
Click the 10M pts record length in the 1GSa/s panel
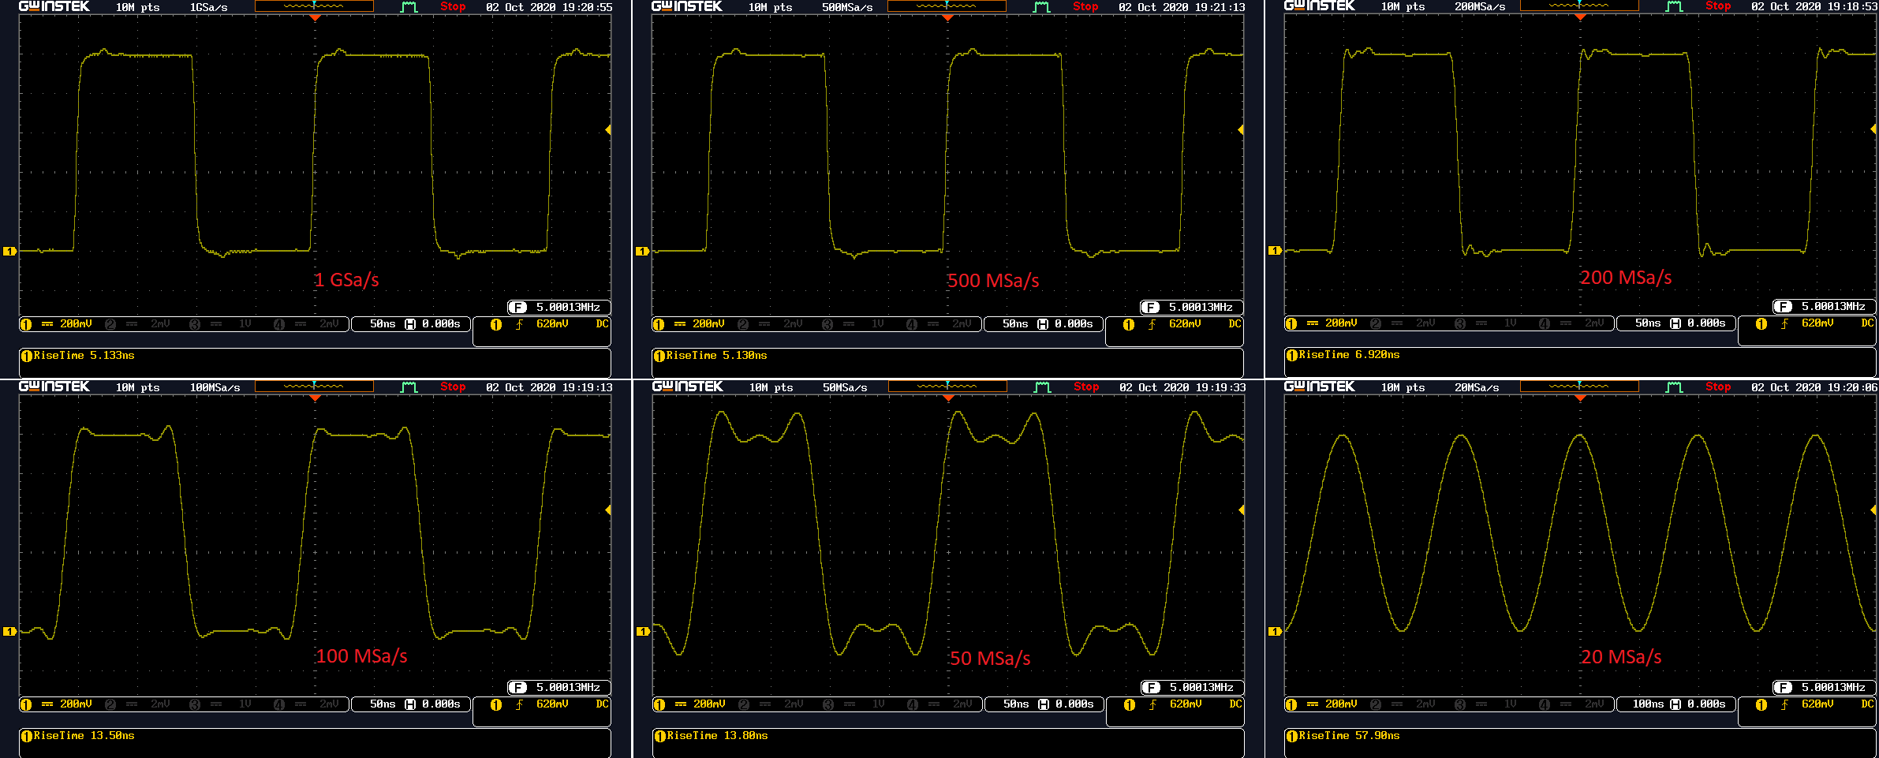[x=137, y=8]
